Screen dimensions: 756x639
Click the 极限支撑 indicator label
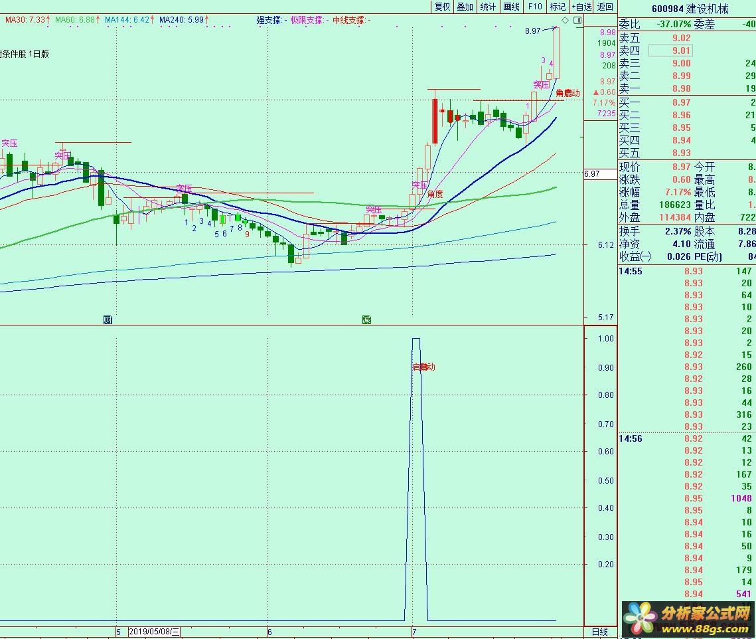point(309,21)
